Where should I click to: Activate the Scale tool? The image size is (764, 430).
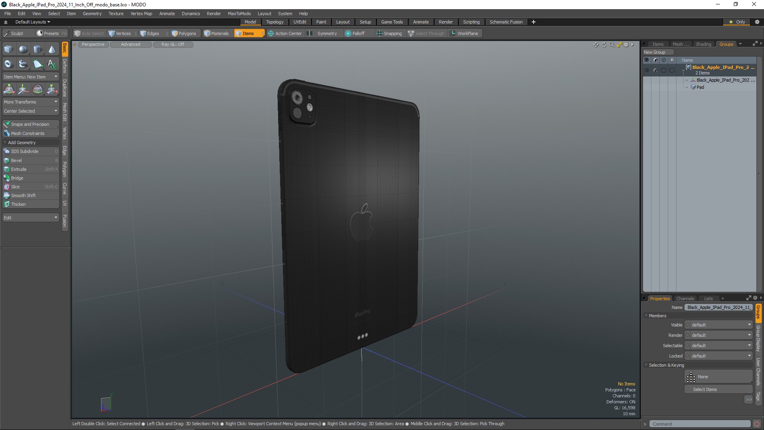(x=52, y=89)
